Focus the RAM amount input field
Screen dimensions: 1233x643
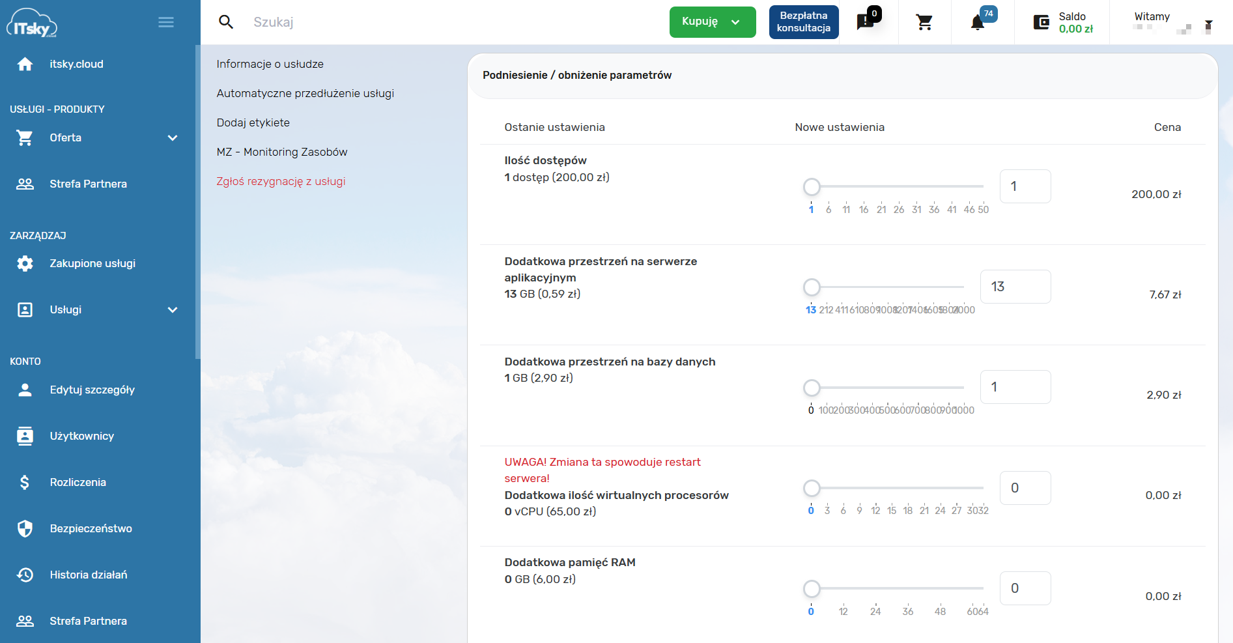click(x=1025, y=588)
